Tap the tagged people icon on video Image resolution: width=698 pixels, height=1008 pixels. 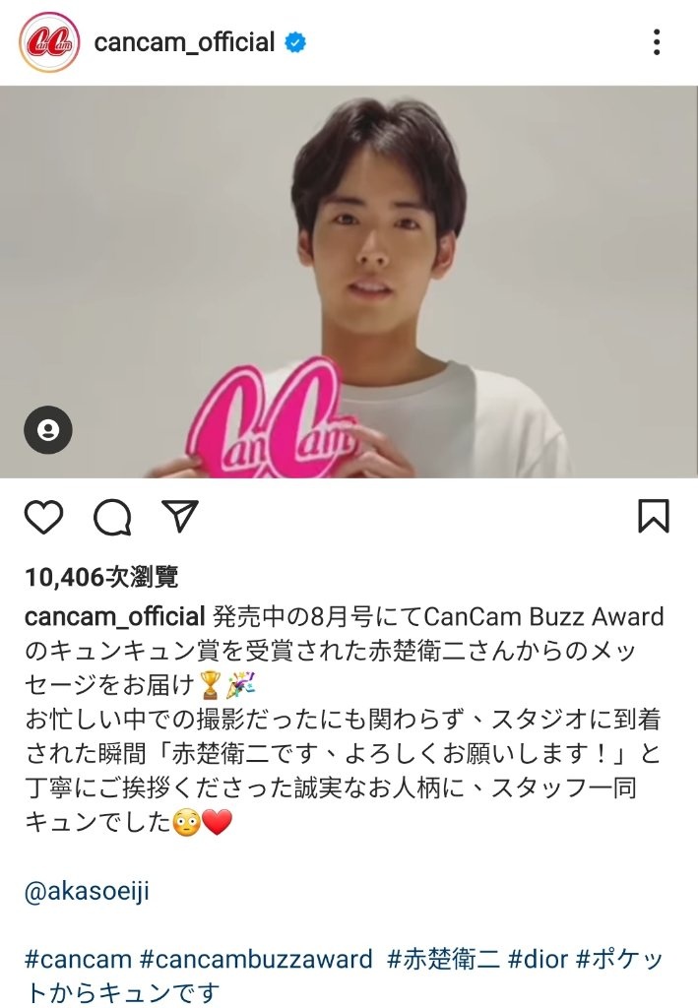pos(48,430)
